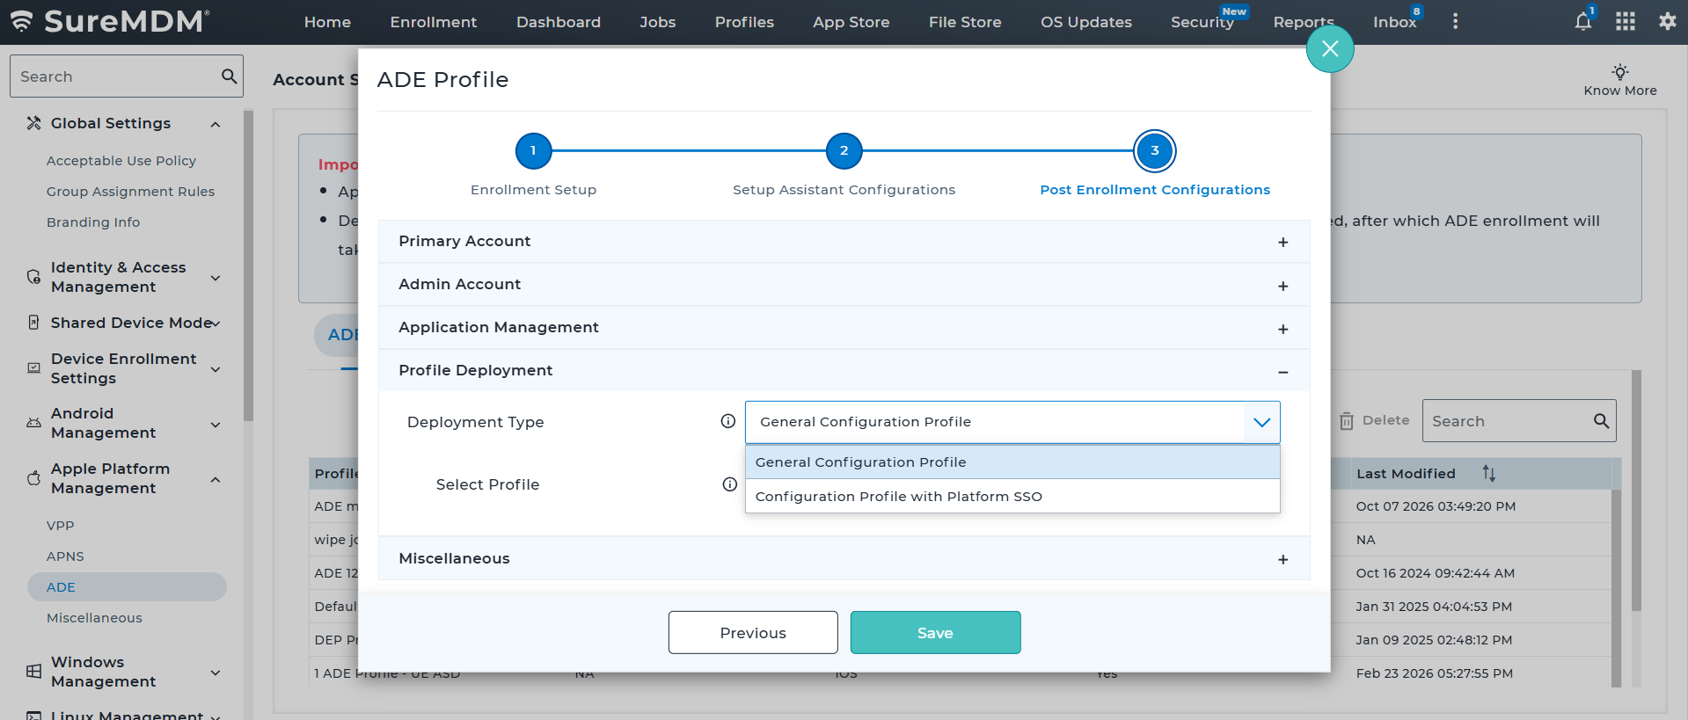Click the sidebar search magnifier icon
The height and width of the screenshot is (720, 1688).
(229, 76)
